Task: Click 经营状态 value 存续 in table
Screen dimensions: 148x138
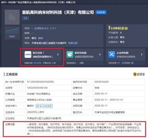Action: (x=97, y=88)
